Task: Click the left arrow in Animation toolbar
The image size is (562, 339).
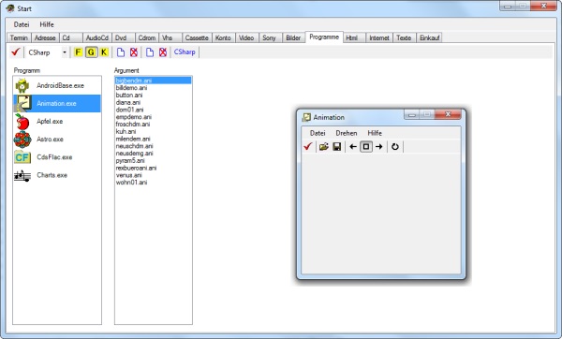Action: pos(353,147)
